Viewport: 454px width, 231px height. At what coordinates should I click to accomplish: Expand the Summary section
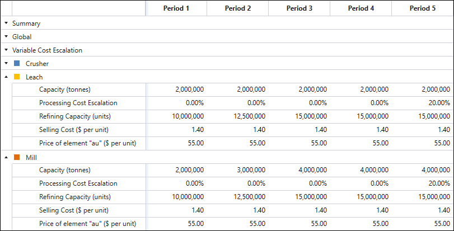6,23
